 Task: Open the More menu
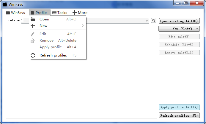click(x=80, y=12)
